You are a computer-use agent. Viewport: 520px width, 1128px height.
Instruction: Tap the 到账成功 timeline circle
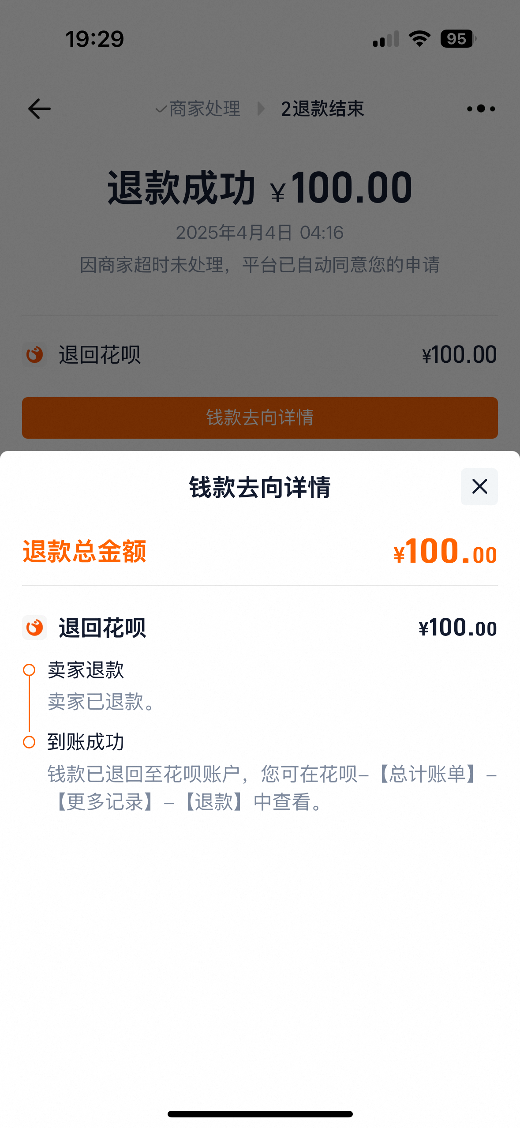pyautogui.click(x=29, y=742)
